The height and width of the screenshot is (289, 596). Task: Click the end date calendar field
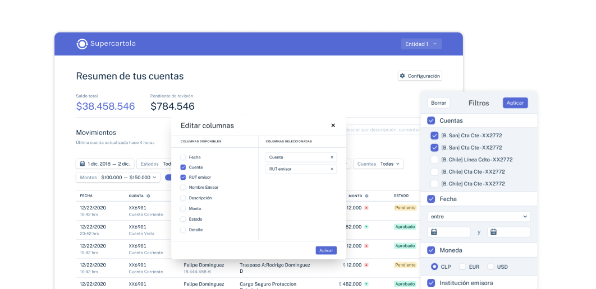509,232
